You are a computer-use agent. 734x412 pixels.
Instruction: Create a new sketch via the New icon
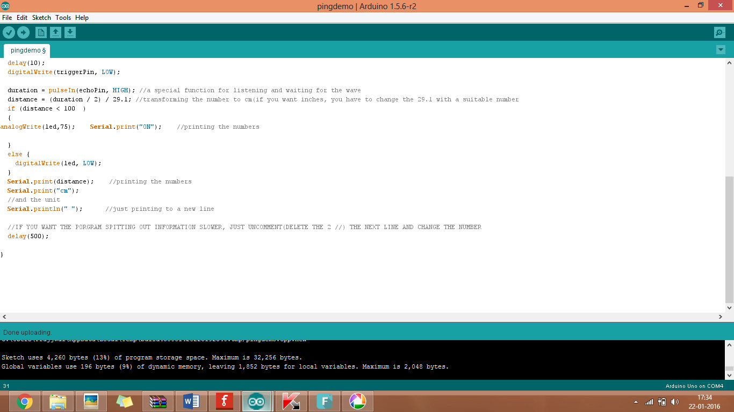(x=41, y=32)
